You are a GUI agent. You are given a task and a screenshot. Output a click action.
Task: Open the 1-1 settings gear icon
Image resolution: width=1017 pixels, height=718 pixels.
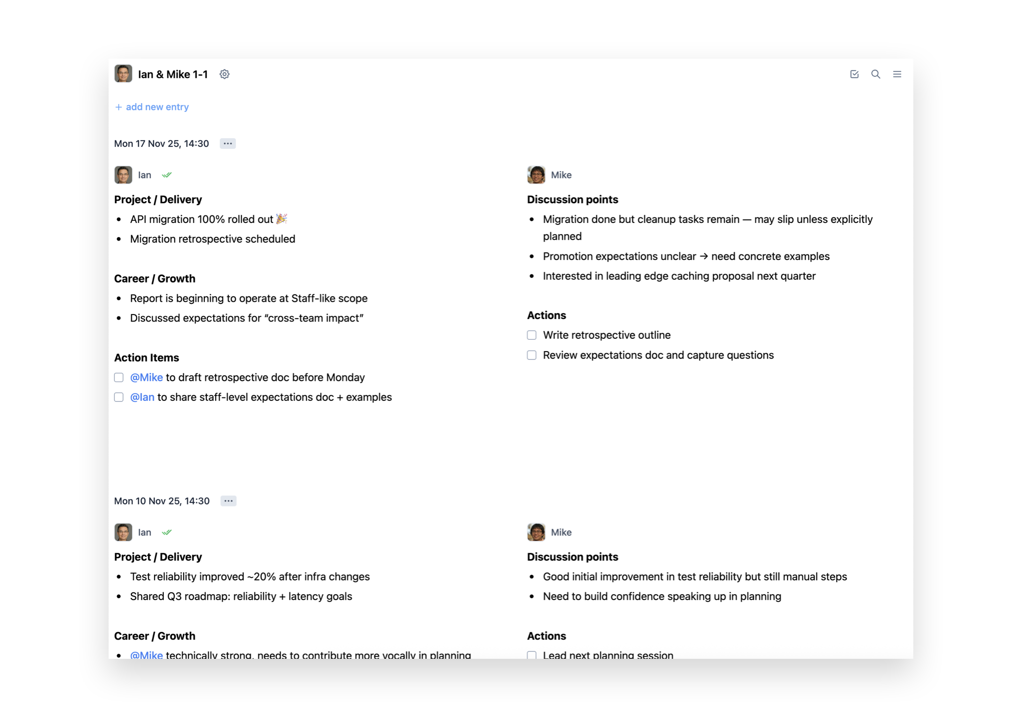224,74
